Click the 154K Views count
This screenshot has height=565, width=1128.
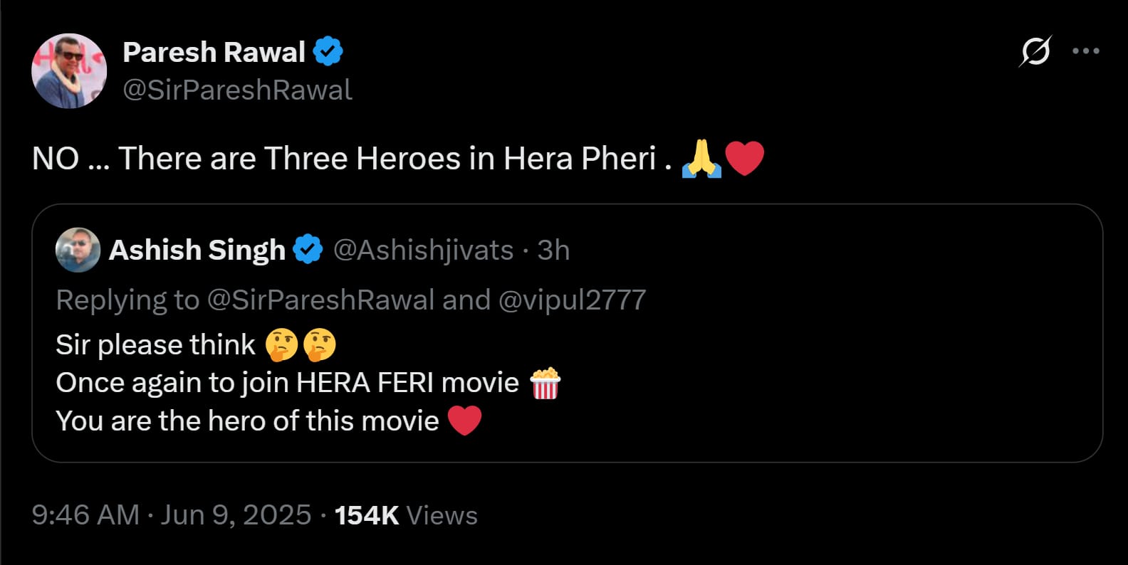[x=406, y=515]
